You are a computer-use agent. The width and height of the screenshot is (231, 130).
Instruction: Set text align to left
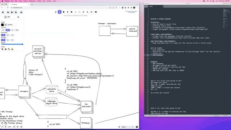click(3, 40)
